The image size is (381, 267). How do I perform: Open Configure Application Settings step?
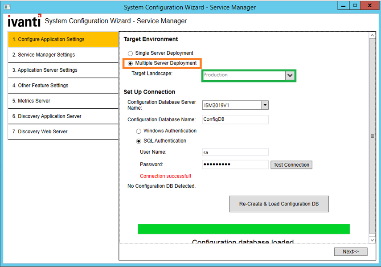(x=63, y=39)
